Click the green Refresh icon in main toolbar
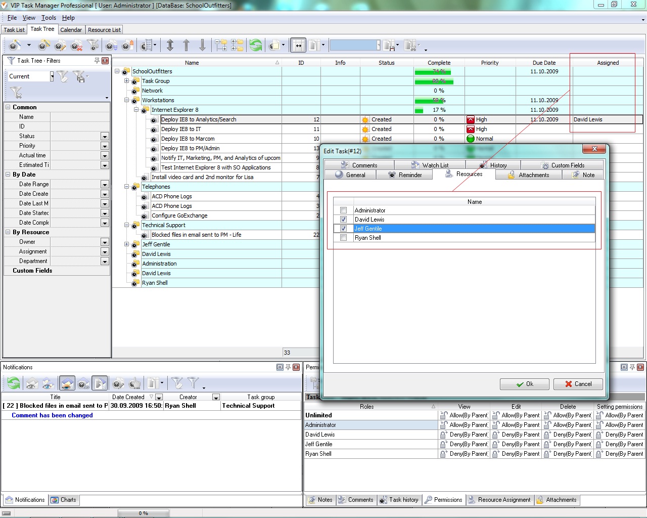Screen dimensions: 647x518 tap(256, 46)
